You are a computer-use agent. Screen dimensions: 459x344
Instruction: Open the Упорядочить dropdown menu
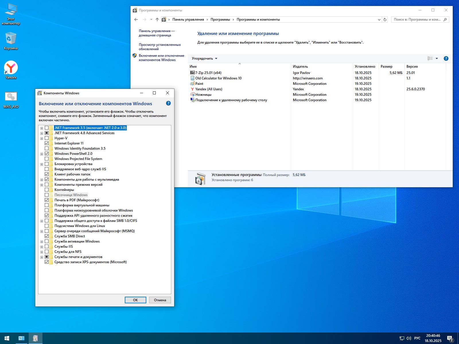tap(204, 58)
